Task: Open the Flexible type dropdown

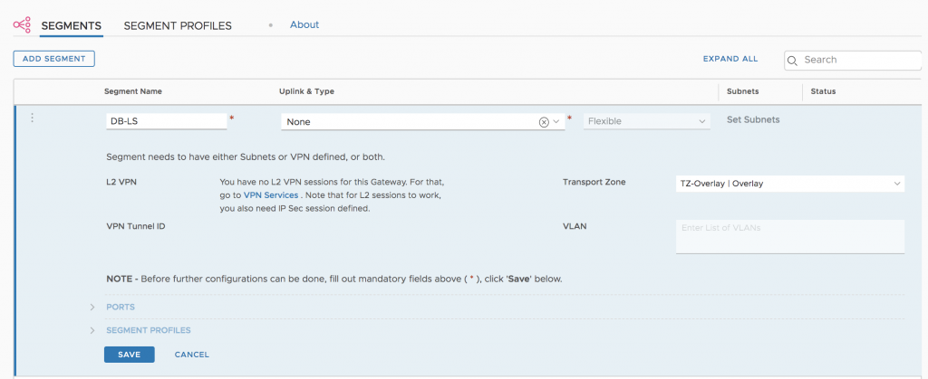Action: coord(647,121)
